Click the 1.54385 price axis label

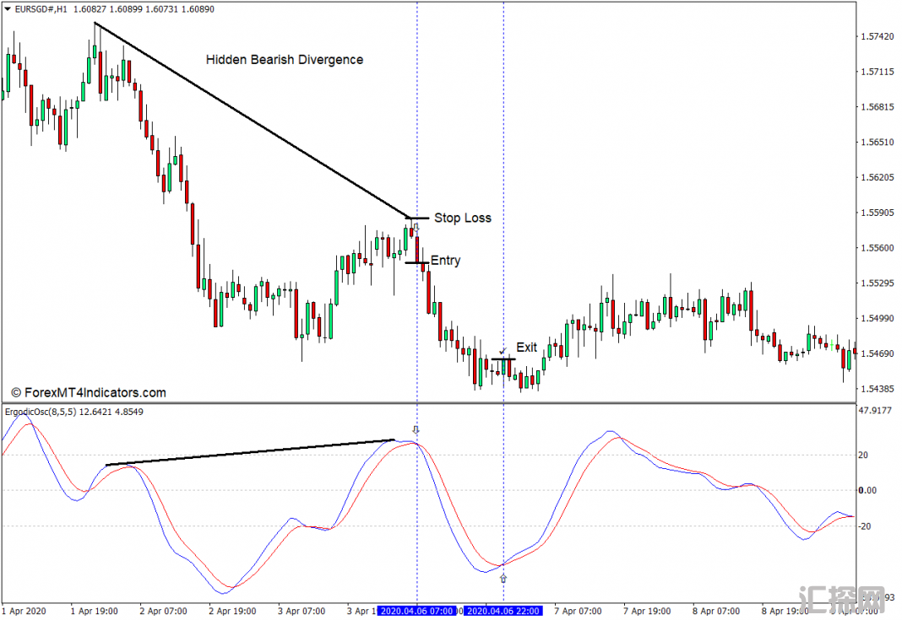876,389
